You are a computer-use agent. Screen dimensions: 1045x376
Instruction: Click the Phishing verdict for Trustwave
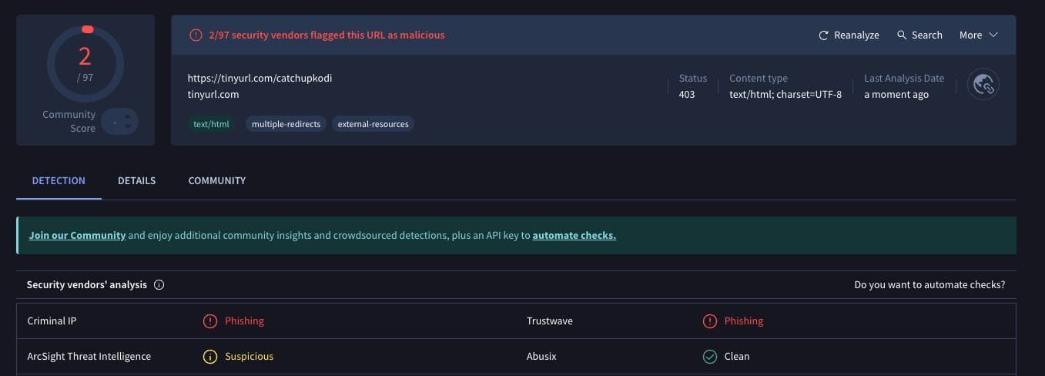[744, 321]
